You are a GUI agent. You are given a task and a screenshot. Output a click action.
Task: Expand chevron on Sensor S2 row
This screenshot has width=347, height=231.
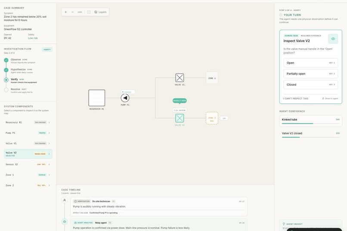(x=49, y=164)
